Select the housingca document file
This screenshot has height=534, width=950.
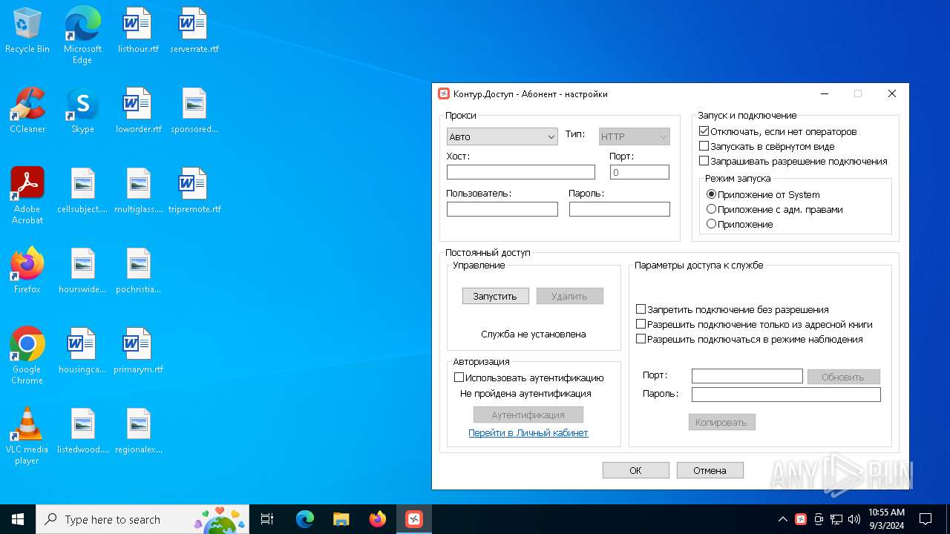82,352
